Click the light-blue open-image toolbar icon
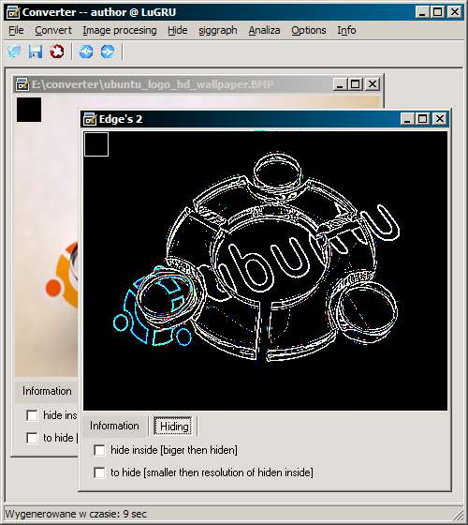 14,52
